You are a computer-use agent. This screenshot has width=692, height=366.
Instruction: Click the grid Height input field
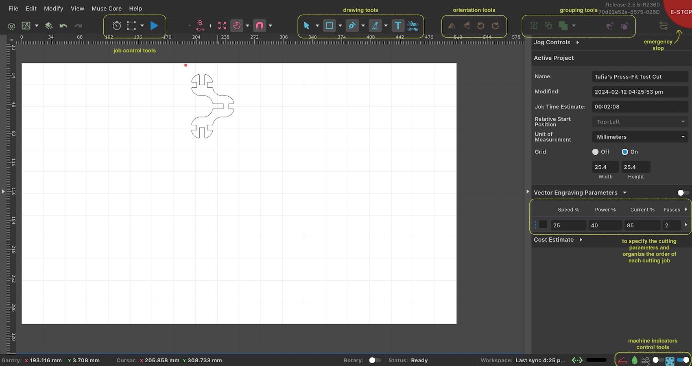(636, 167)
